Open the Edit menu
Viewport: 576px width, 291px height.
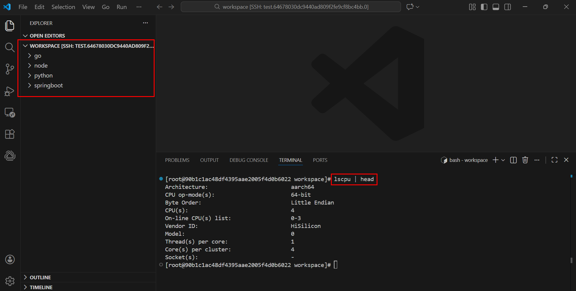[x=39, y=7]
